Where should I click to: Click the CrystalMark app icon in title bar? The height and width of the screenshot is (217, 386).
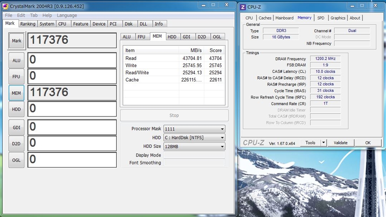coord(5,6)
